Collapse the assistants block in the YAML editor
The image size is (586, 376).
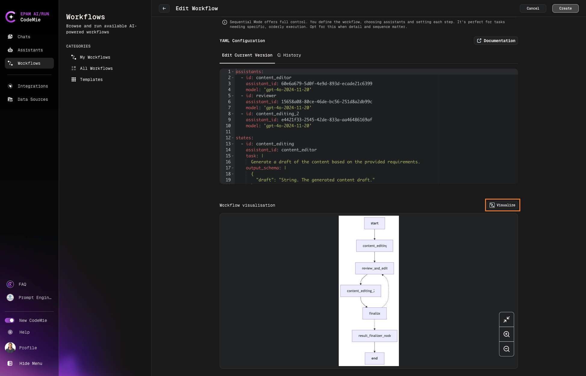(x=233, y=72)
